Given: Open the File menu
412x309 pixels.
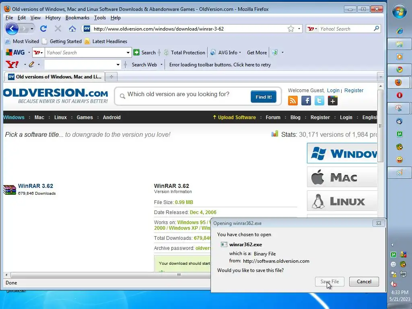Looking at the screenshot, I should coord(9,18).
